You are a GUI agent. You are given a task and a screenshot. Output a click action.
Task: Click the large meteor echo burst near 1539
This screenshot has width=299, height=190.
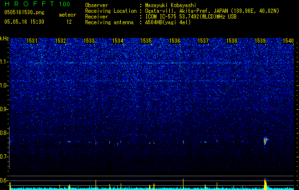pyautogui.click(x=265, y=141)
